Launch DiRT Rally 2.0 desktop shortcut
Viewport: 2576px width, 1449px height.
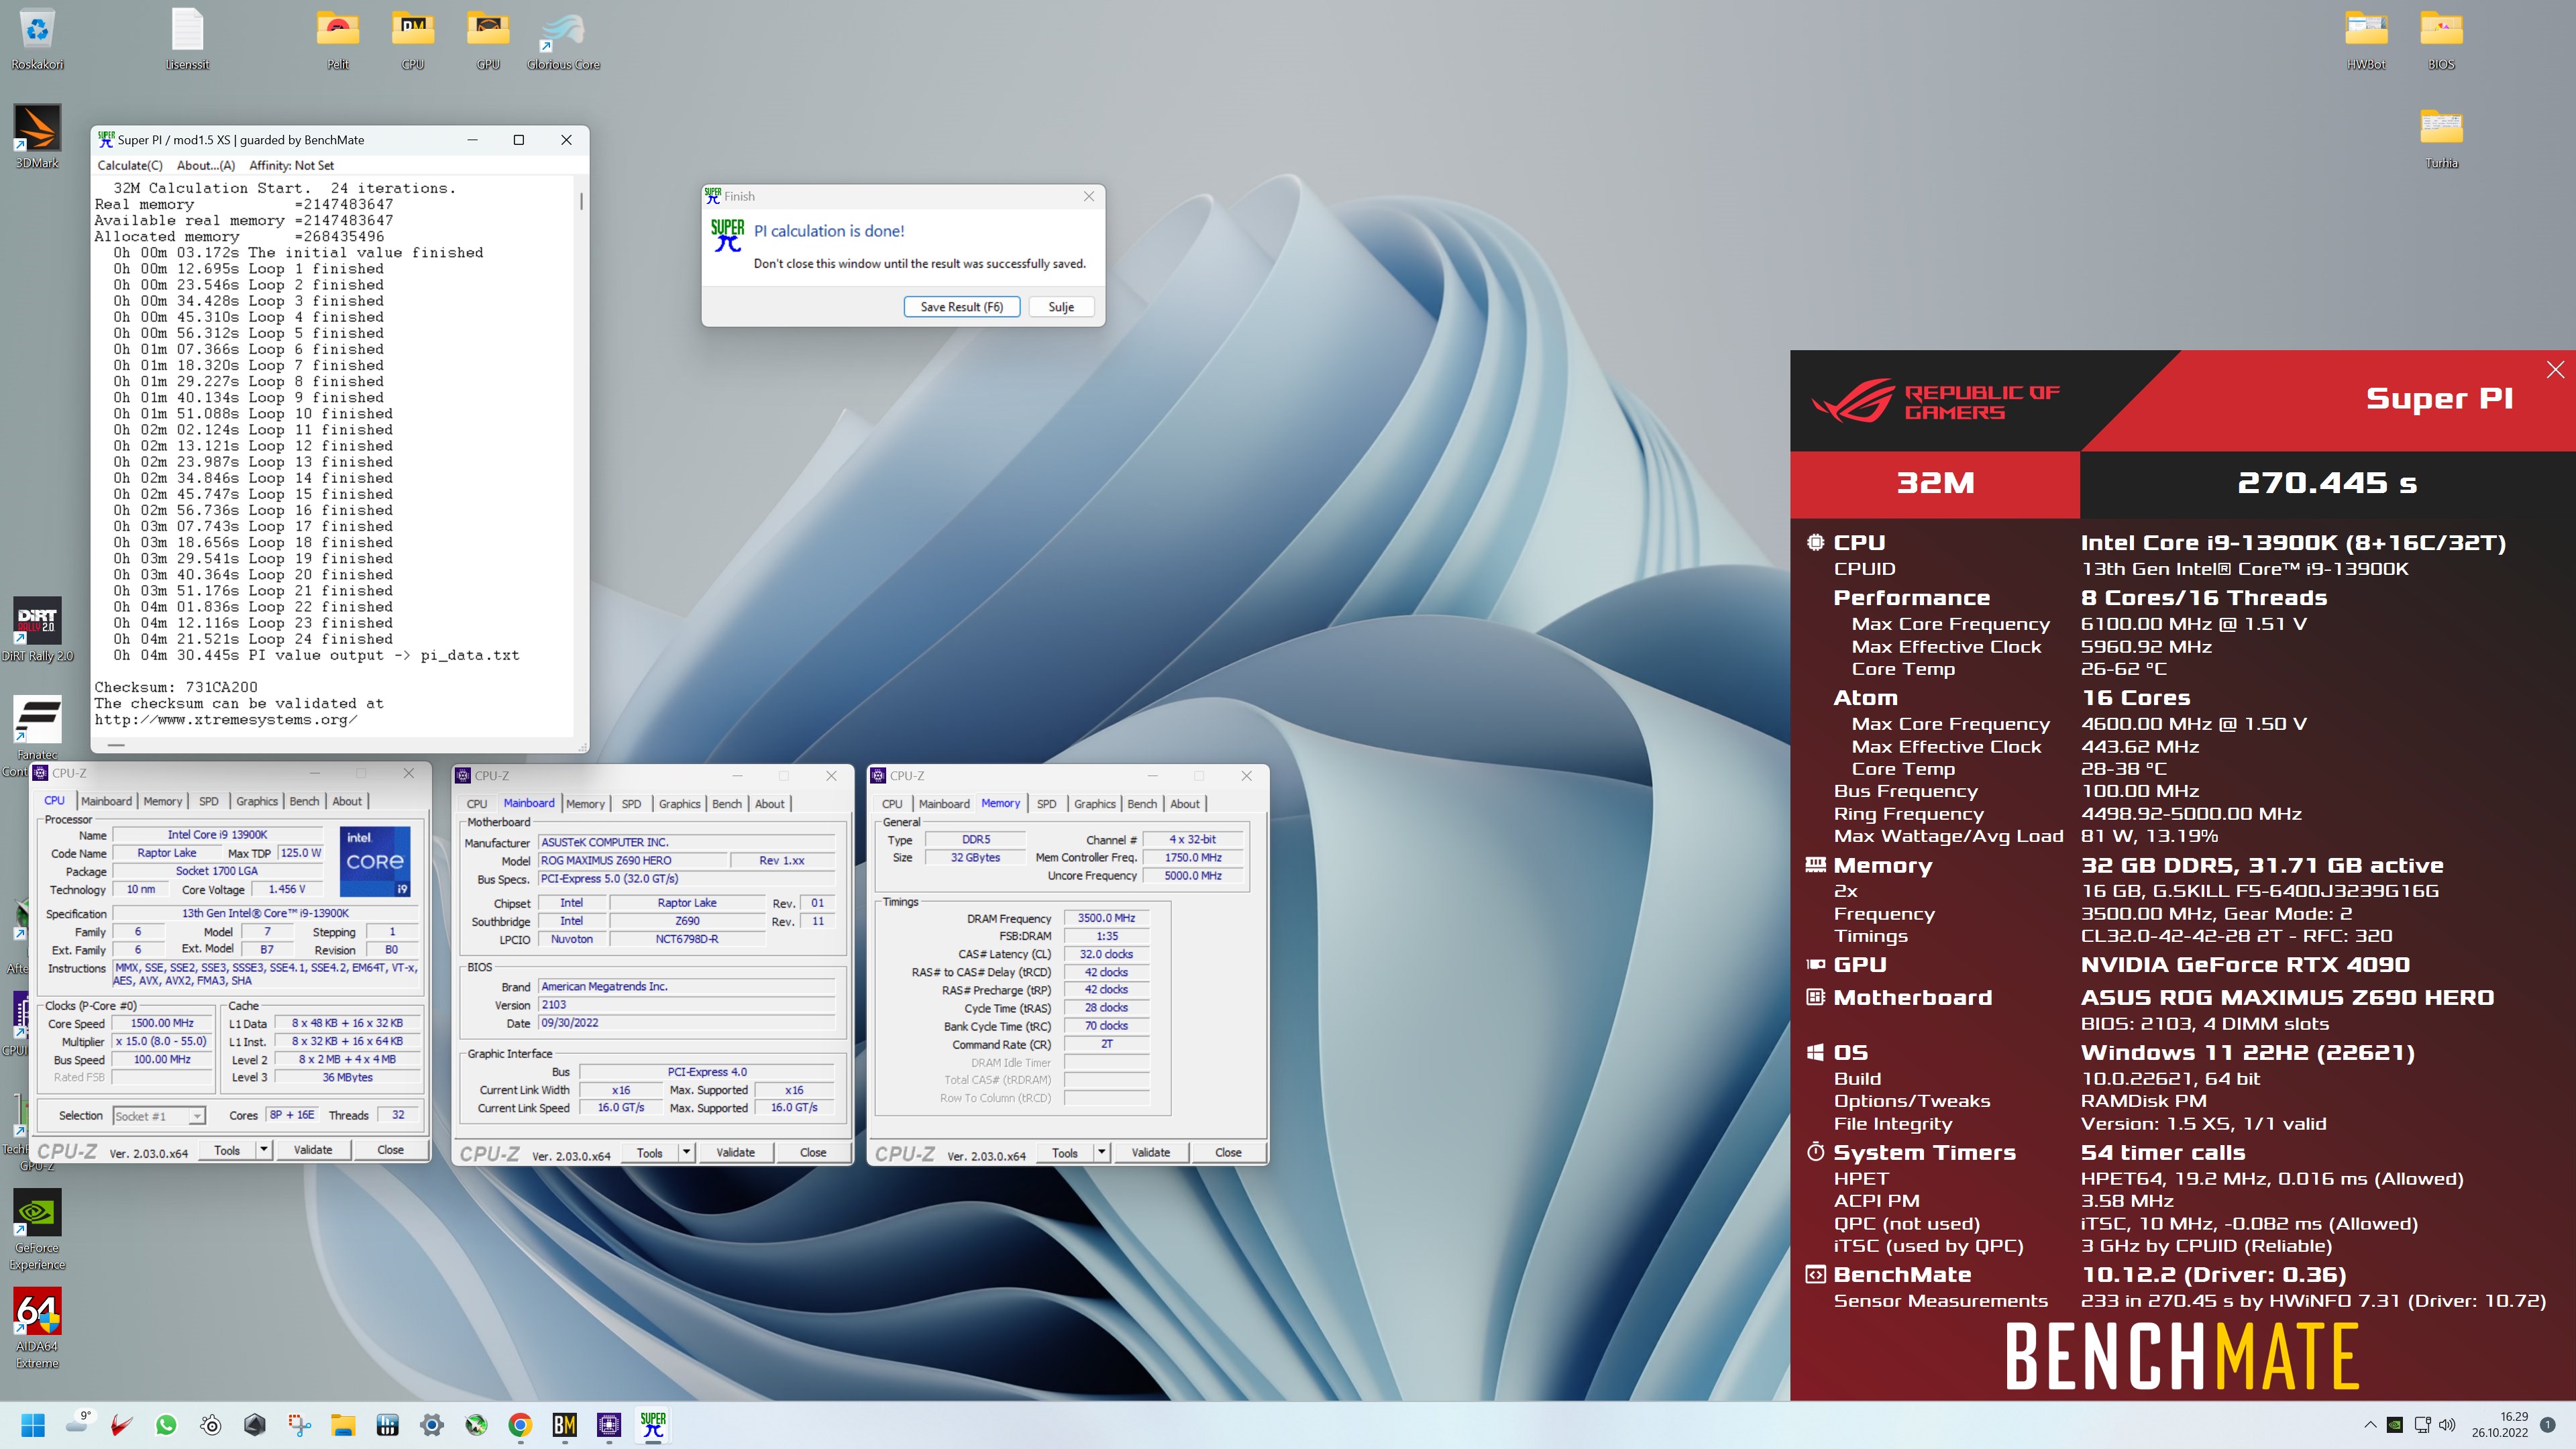pyautogui.click(x=37, y=630)
